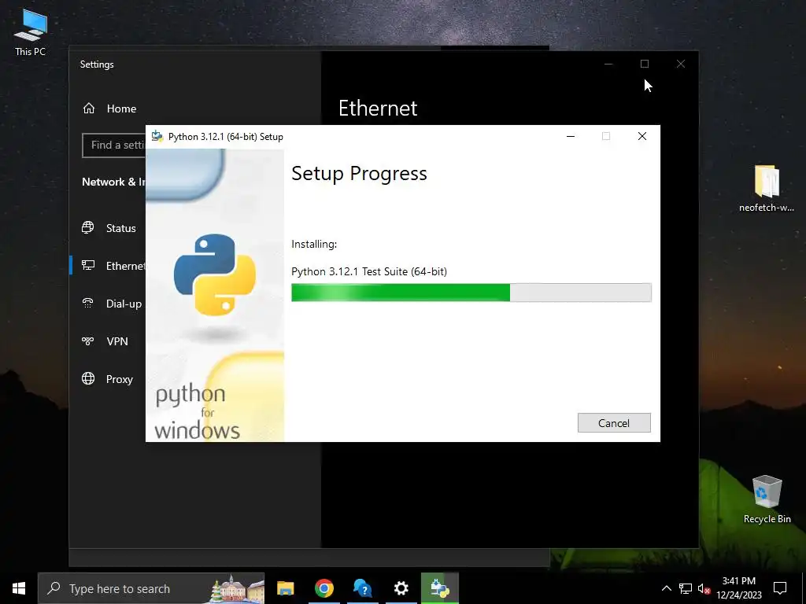The height and width of the screenshot is (604, 806).
Task: Click the Home icon in Settings
Action: [89, 109]
